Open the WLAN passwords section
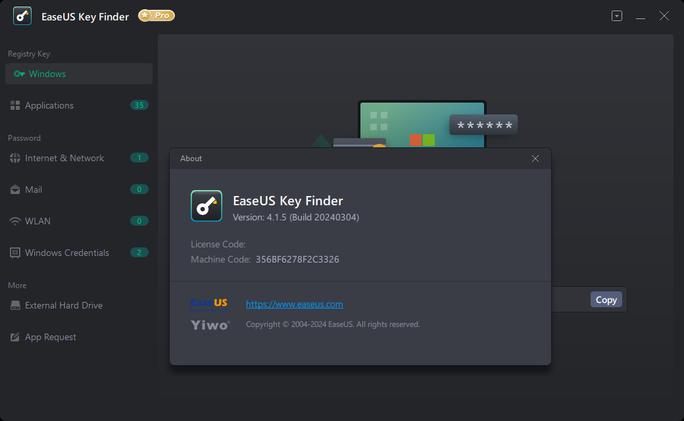The height and width of the screenshot is (421, 684). point(79,221)
